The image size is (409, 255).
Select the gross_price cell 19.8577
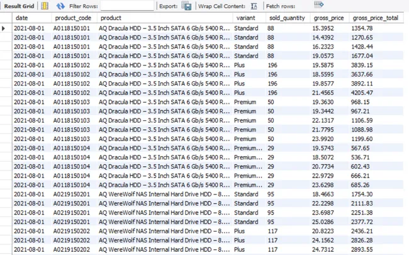(323, 84)
